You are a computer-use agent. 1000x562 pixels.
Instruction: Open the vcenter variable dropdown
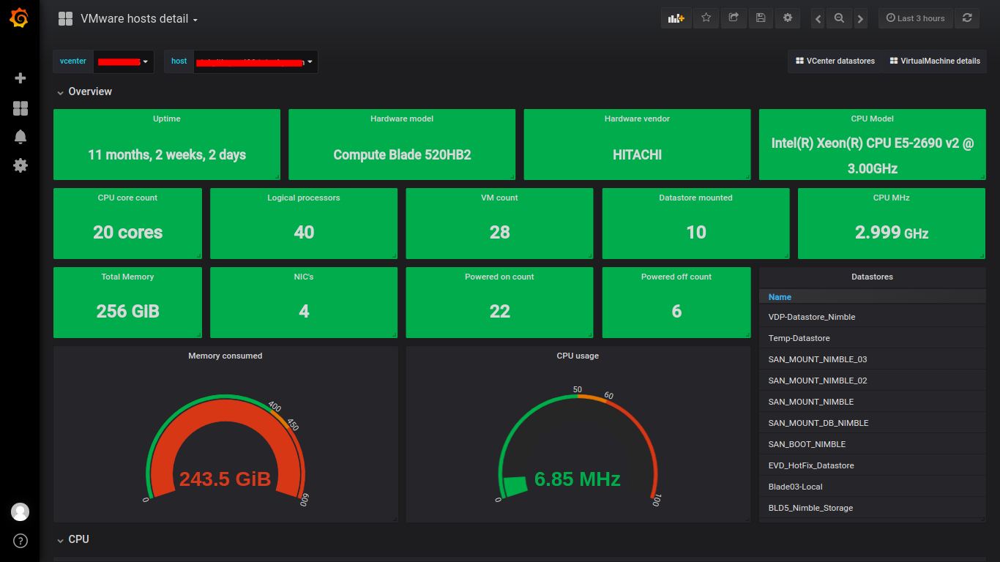coord(124,61)
